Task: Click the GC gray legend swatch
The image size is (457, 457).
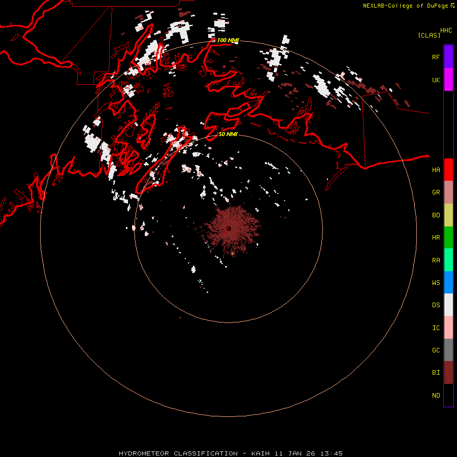Action: pos(448,350)
